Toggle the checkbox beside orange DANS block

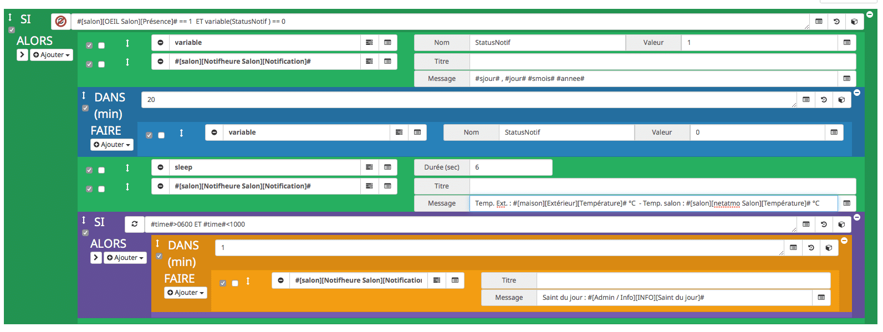(159, 256)
